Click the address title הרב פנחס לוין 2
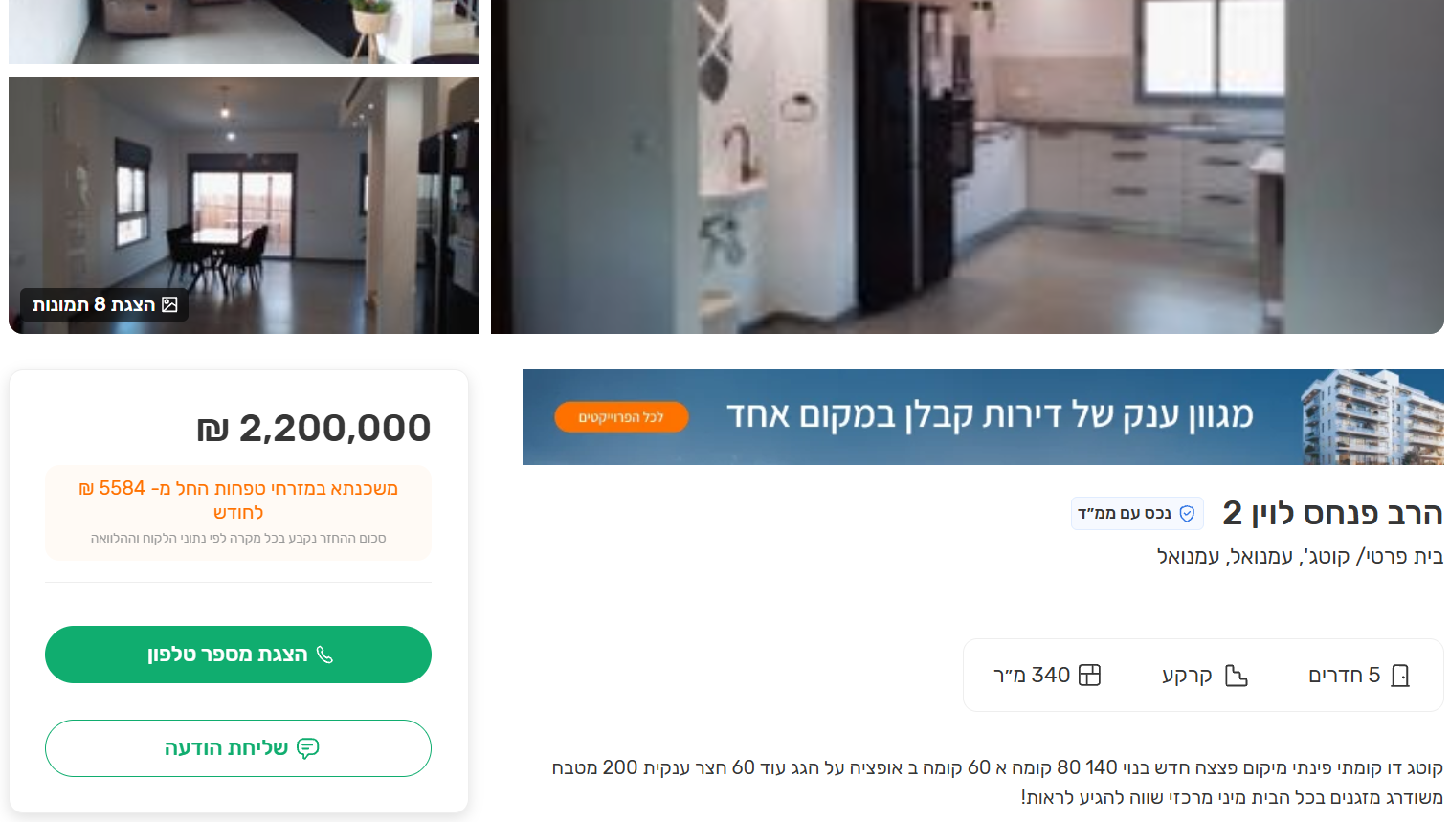This screenshot has width=1450, height=822. click(1332, 514)
